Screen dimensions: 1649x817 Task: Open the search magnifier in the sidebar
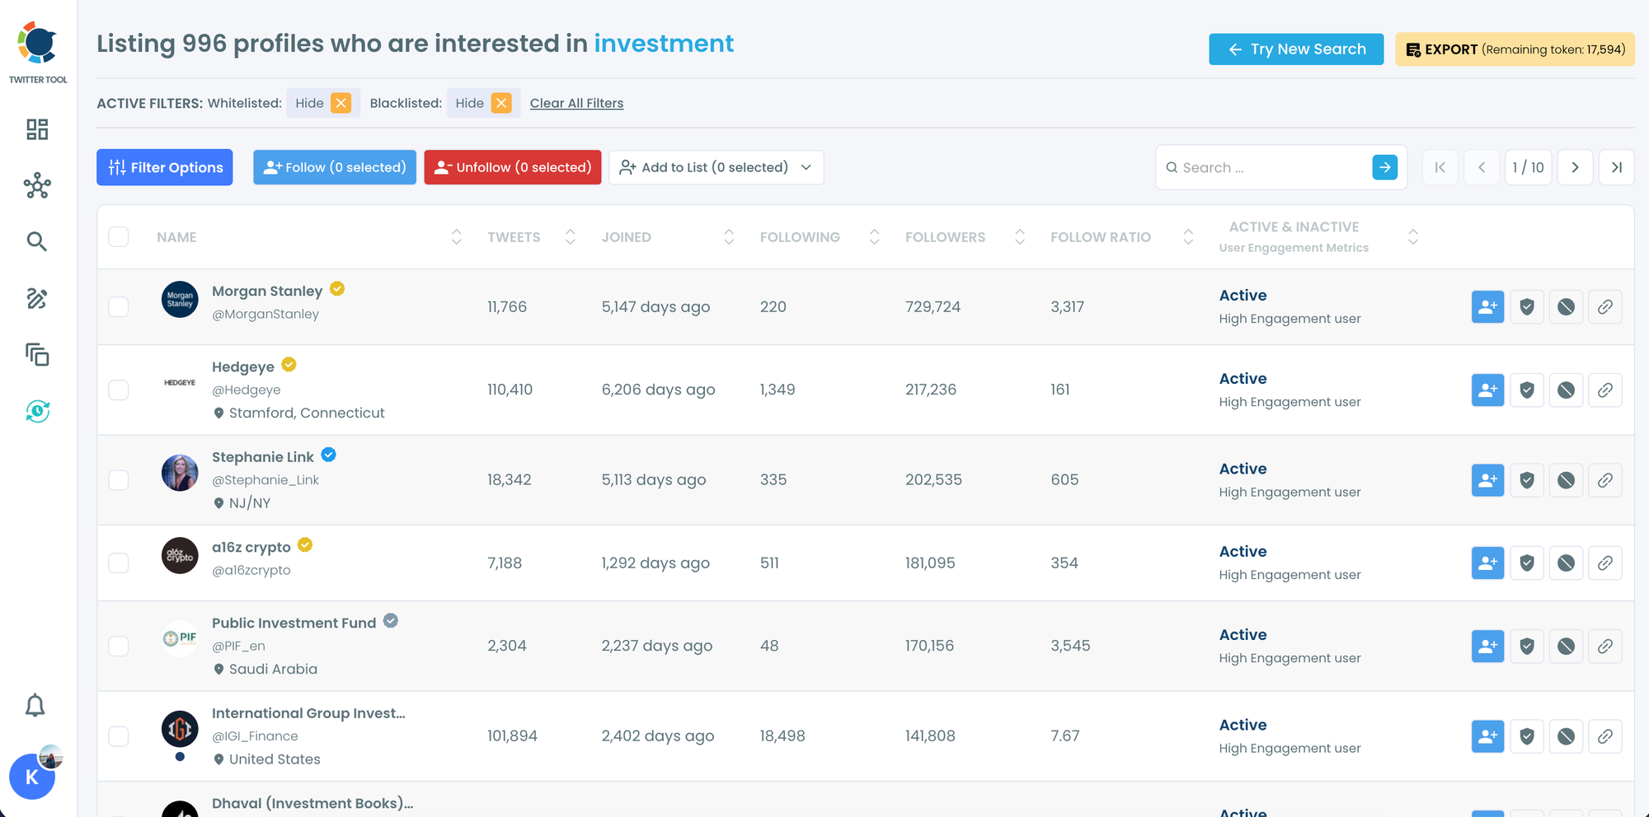tap(37, 241)
